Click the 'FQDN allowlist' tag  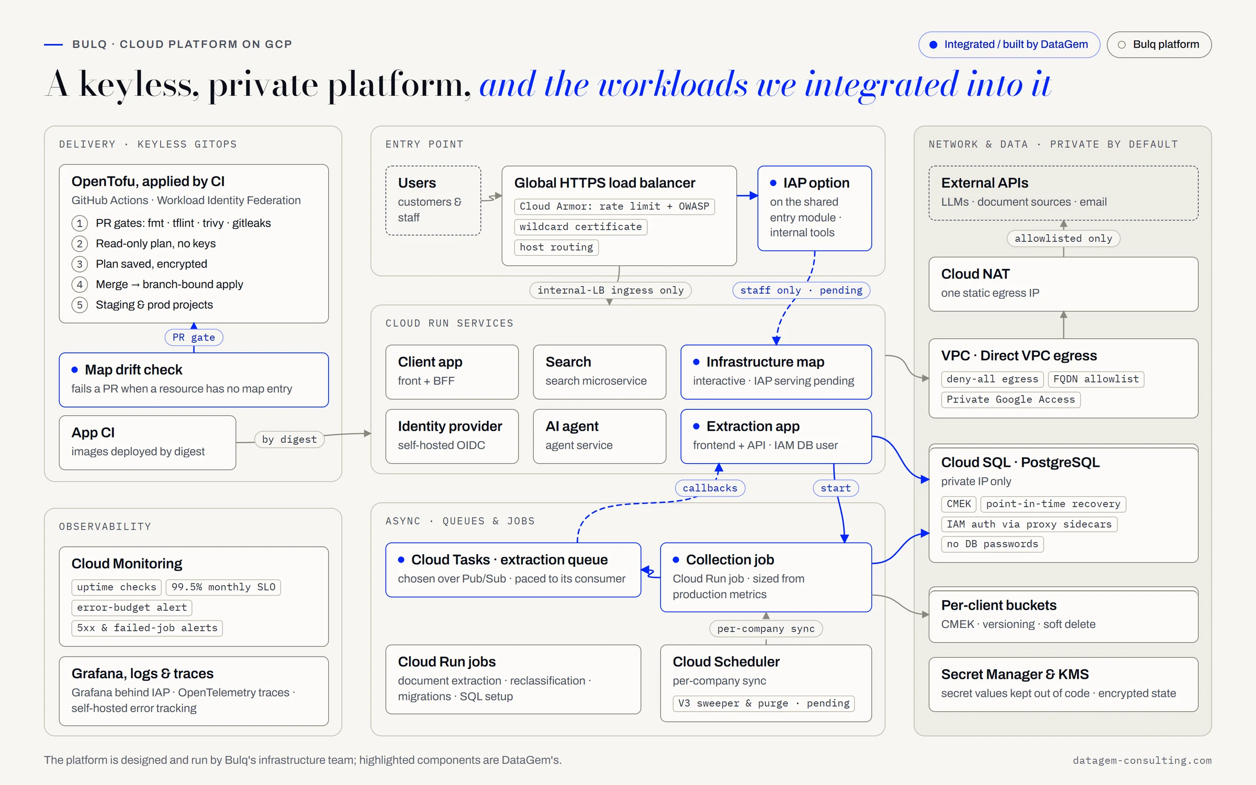pyautogui.click(x=1096, y=379)
